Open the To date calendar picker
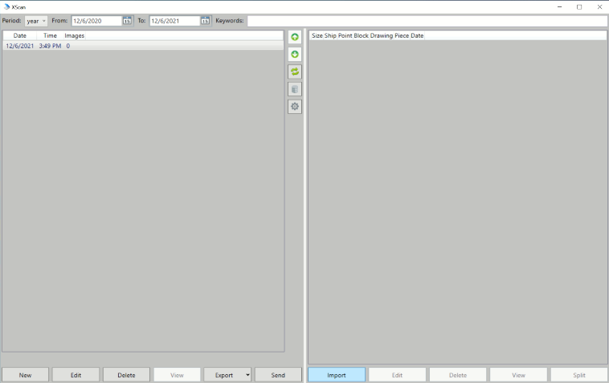609x383 pixels. tap(206, 21)
